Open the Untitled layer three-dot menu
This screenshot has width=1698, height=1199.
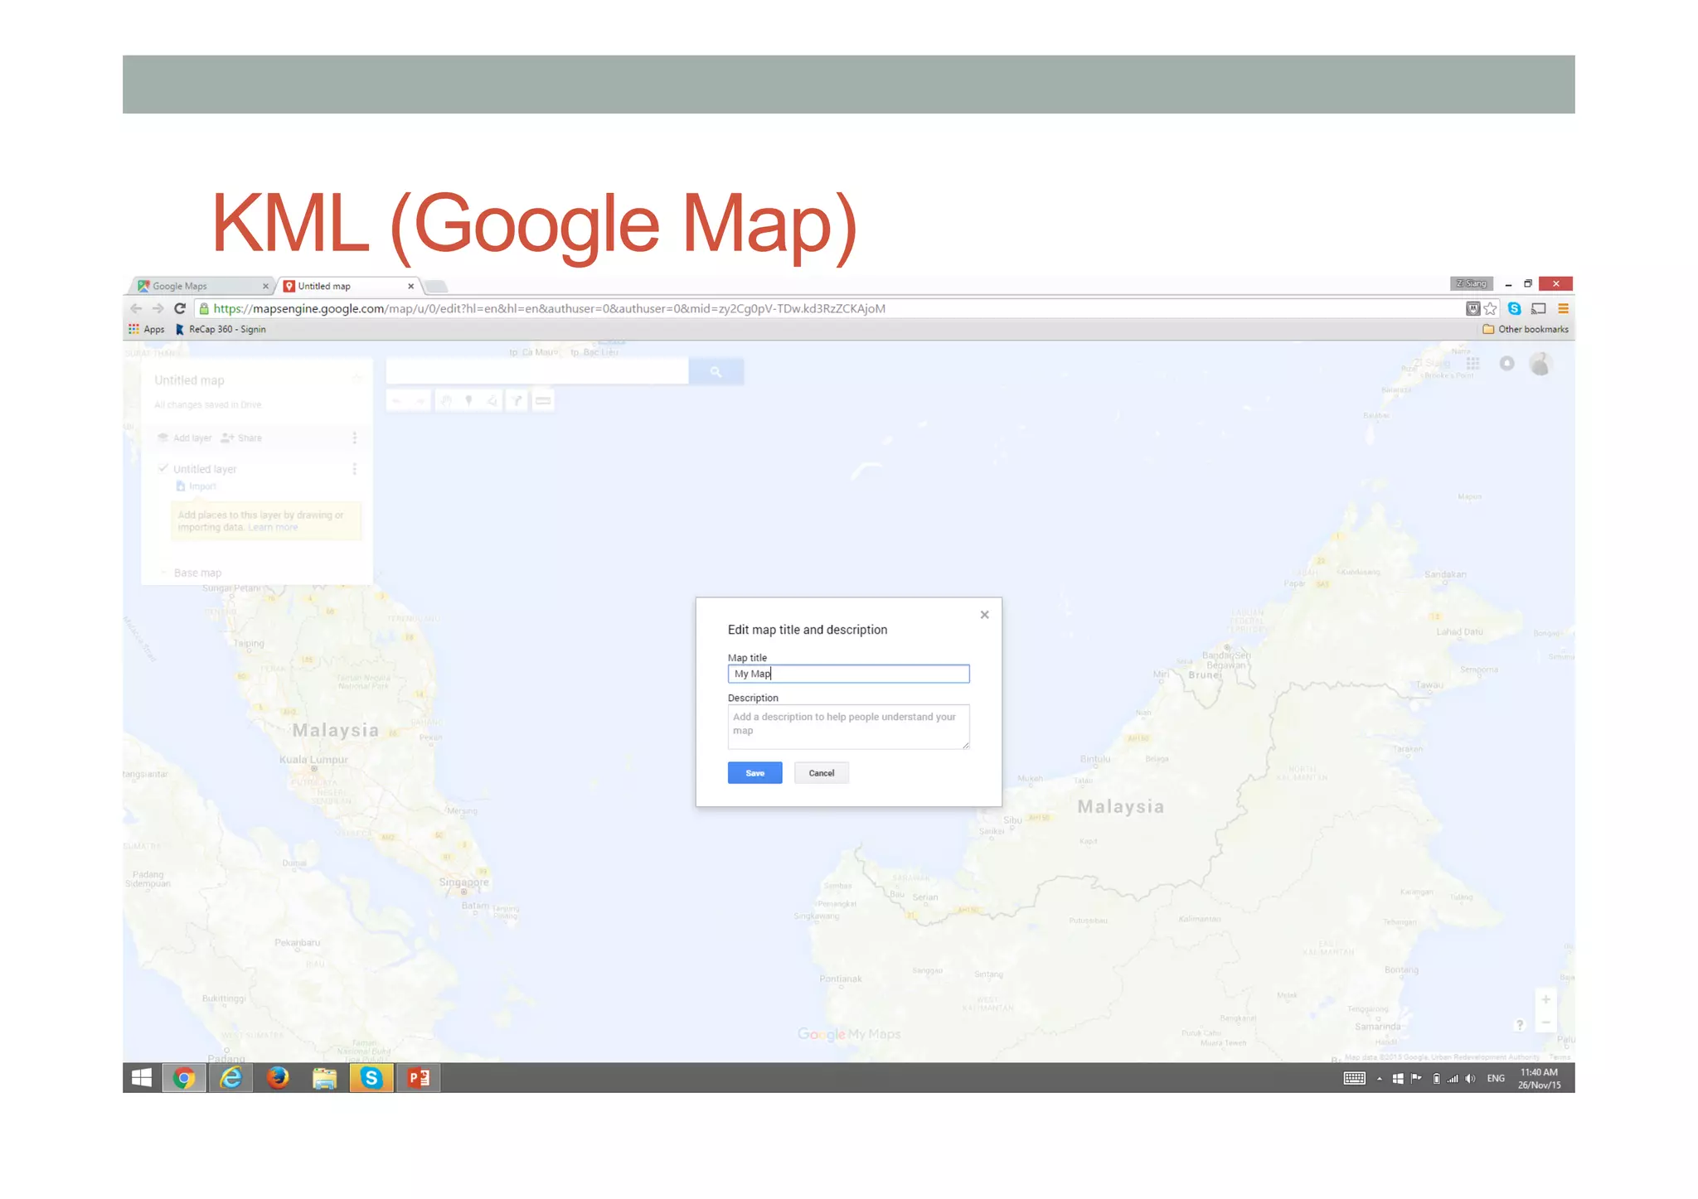point(355,469)
